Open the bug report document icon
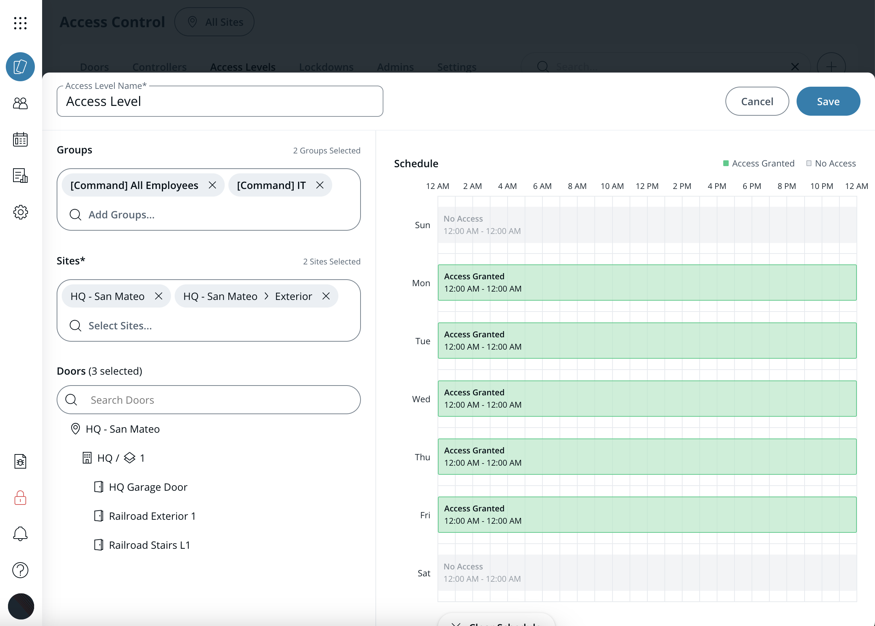875x626 pixels. pyautogui.click(x=20, y=461)
